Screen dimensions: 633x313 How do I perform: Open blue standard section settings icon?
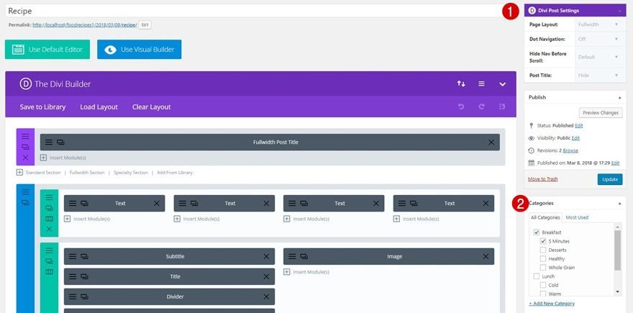click(25, 192)
